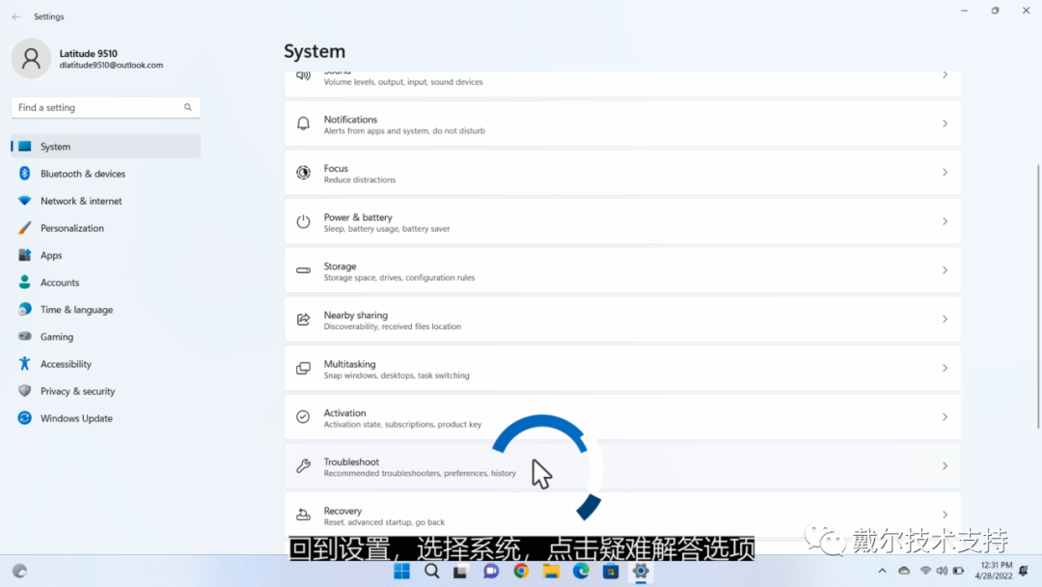Viewport: 1042px width, 587px height.
Task: Click the Accessibility figure icon
Action: pyautogui.click(x=24, y=364)
